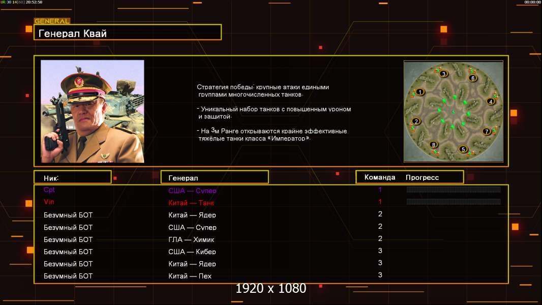
Task: Click team number 3 in США — Кибер row
Action: pos(380,251)
